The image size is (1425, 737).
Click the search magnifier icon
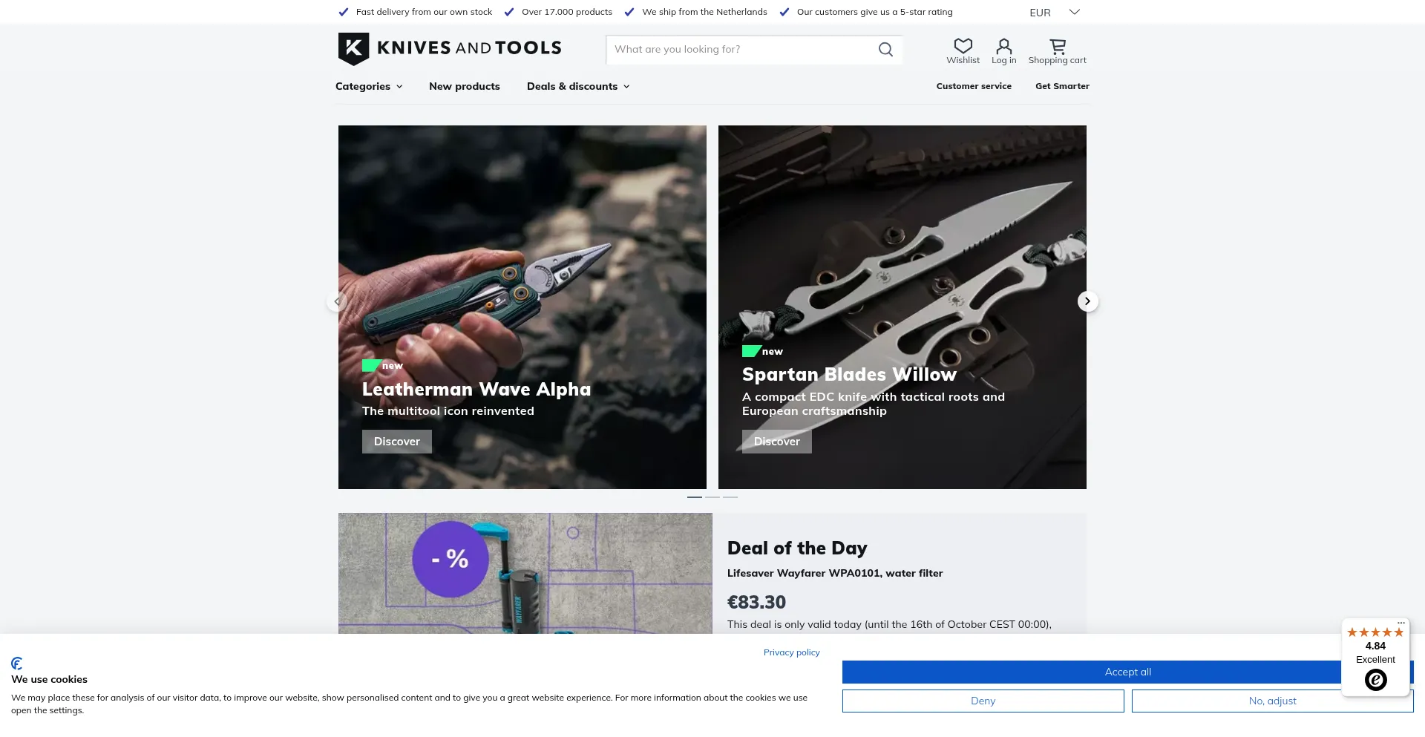[885, 50]
